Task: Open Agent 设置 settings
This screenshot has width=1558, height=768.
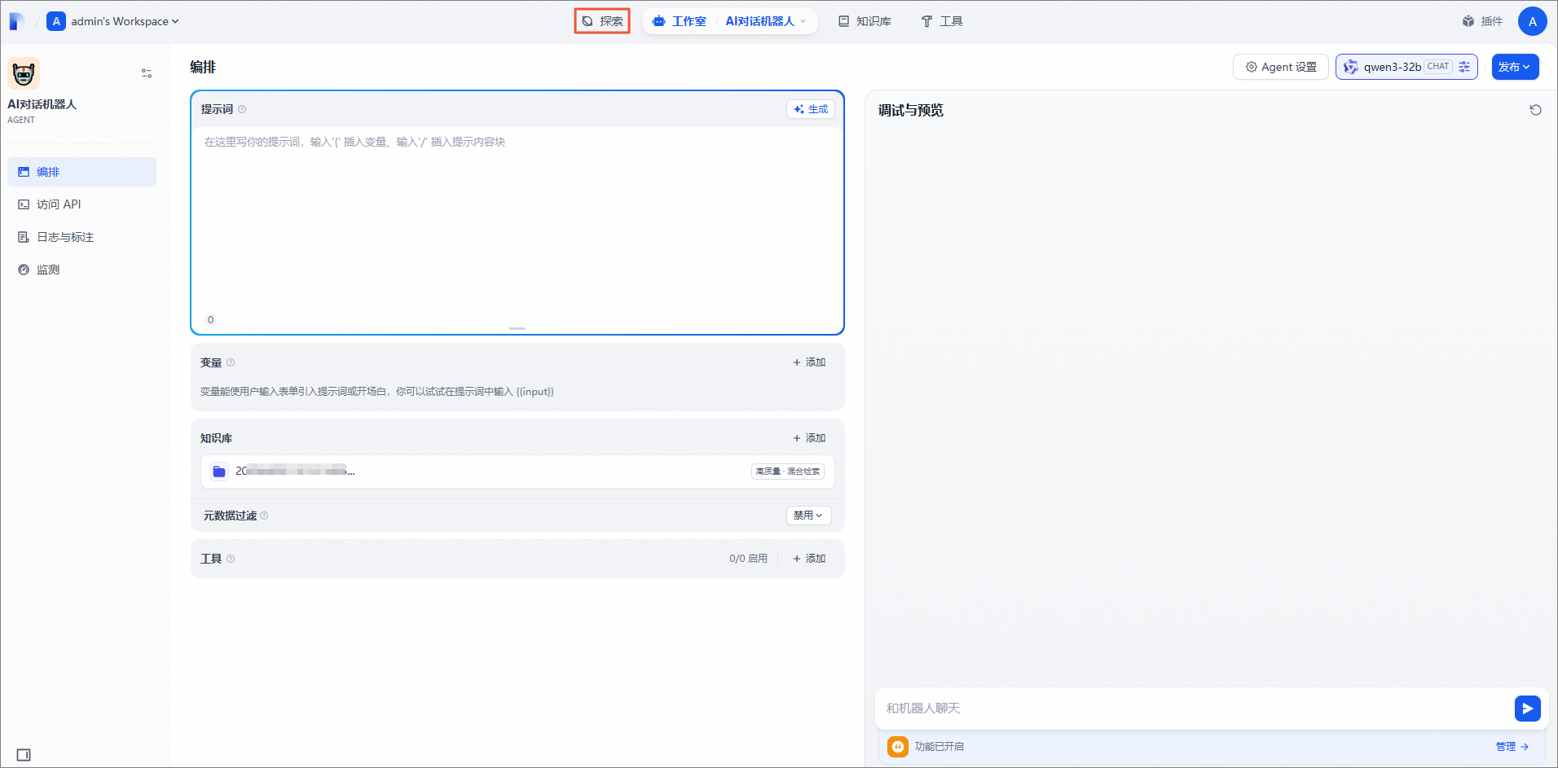Action: pos(1281,67)
